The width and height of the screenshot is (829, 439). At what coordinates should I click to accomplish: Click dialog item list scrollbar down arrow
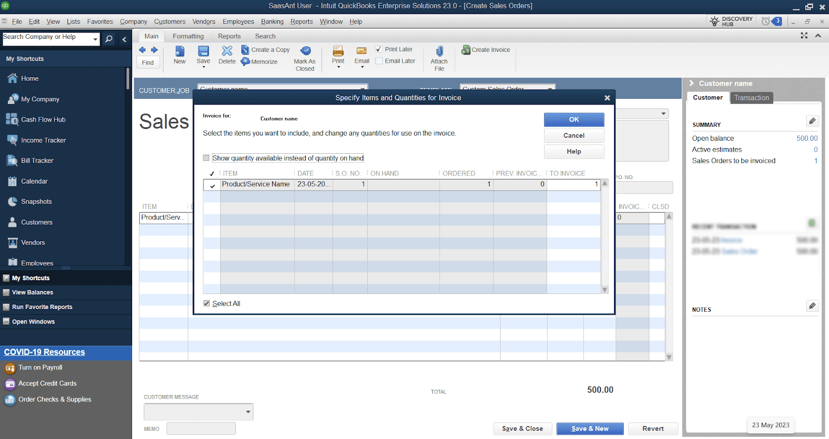coord(605,290)
